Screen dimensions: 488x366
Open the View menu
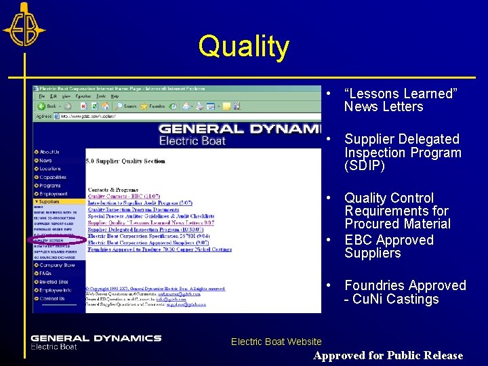(66, 96)
